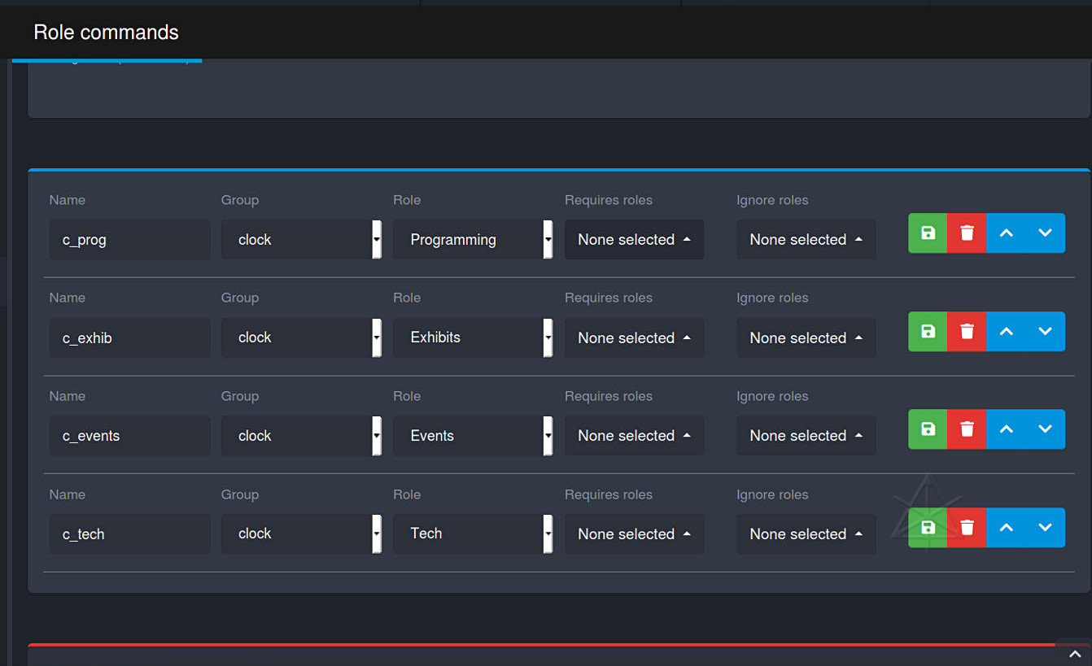Delete the c_tech role command

[967, 528]
